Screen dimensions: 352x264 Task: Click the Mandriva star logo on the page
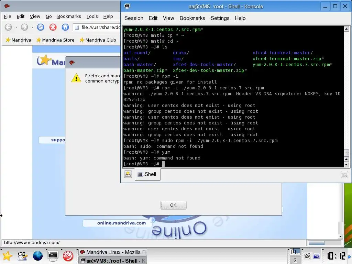44,60
